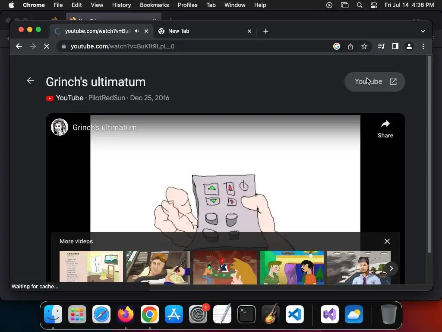The width and height of the screenshot is (442, 332).
Task: Click the lock icon in address bar
Action: tap(64, 46)
